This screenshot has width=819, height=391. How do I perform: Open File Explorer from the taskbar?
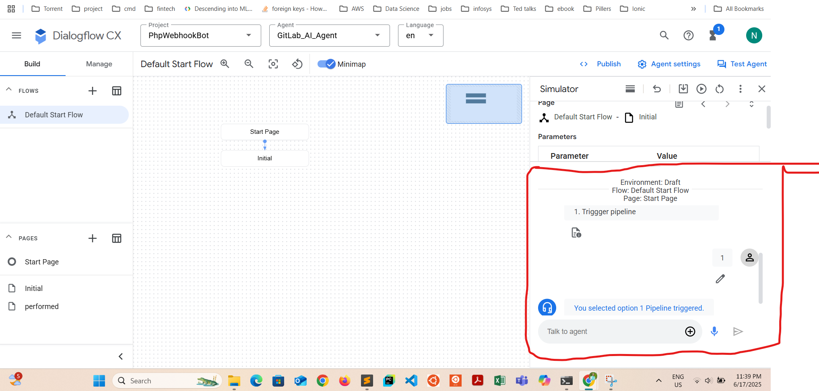tap(234, 381)
